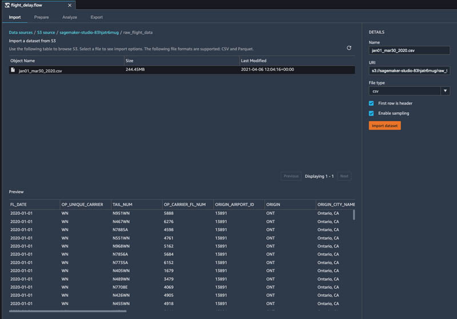
Task: Open the Analyze tab
Action: tap(70, 17)
